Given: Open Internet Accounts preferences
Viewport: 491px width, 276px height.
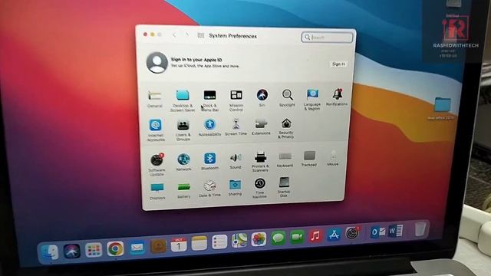Looking at the screenshot, I should [x=156, y=125].
